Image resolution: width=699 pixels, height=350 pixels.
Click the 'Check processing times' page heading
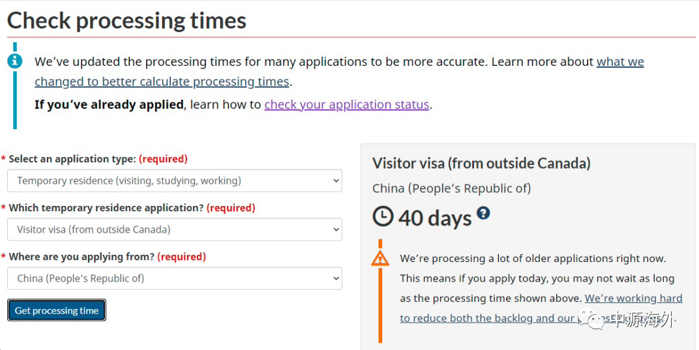coord(126,20)
